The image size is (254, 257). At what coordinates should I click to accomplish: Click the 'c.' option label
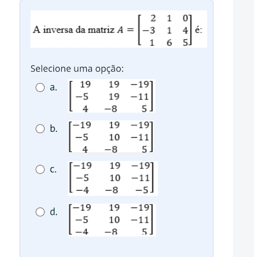53,169
